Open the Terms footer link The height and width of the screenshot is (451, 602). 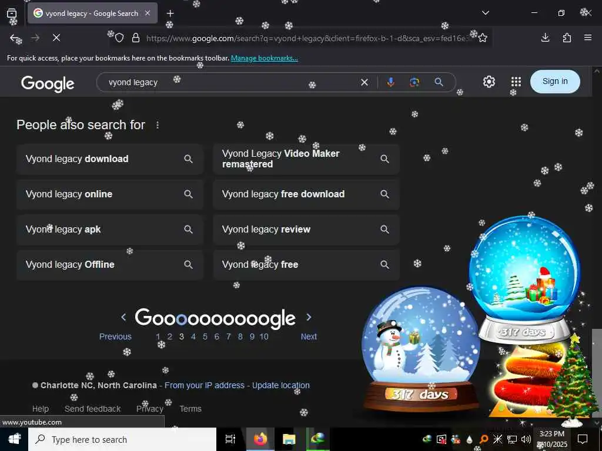[x=190, y=409]
